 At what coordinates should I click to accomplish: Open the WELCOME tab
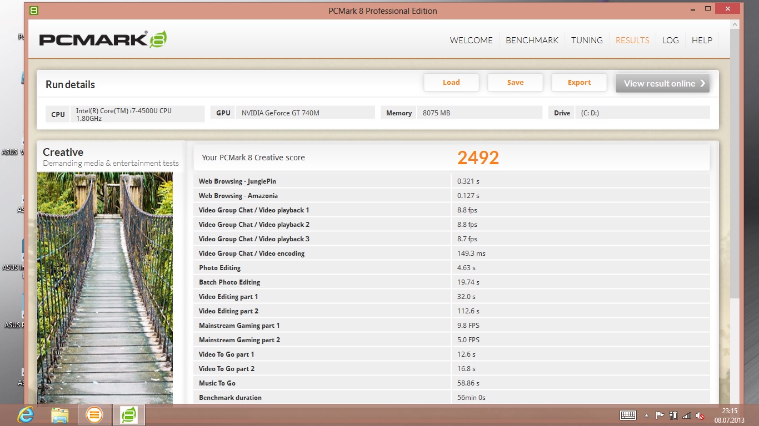tap(471, 40)
